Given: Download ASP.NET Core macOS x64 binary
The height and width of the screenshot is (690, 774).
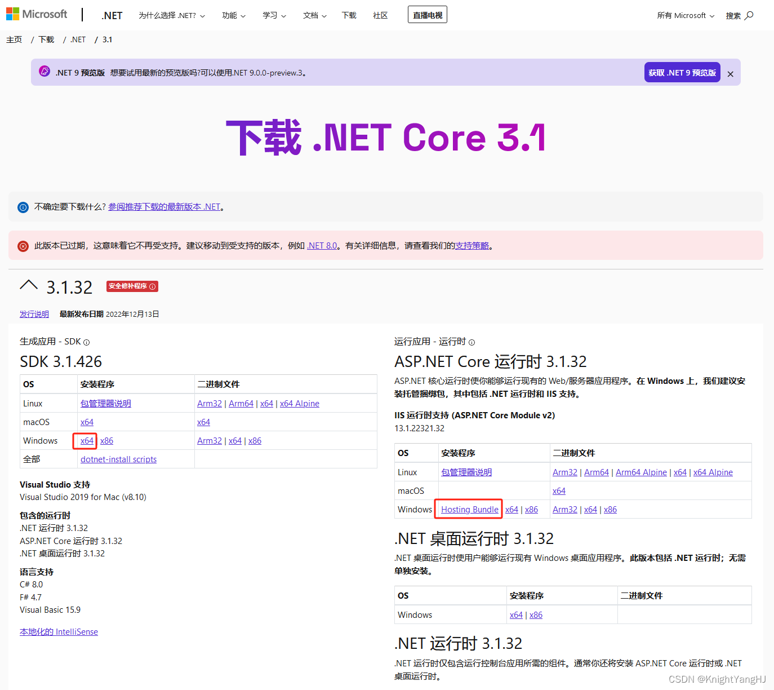Looking at the screenshot, I should point(559,491).
